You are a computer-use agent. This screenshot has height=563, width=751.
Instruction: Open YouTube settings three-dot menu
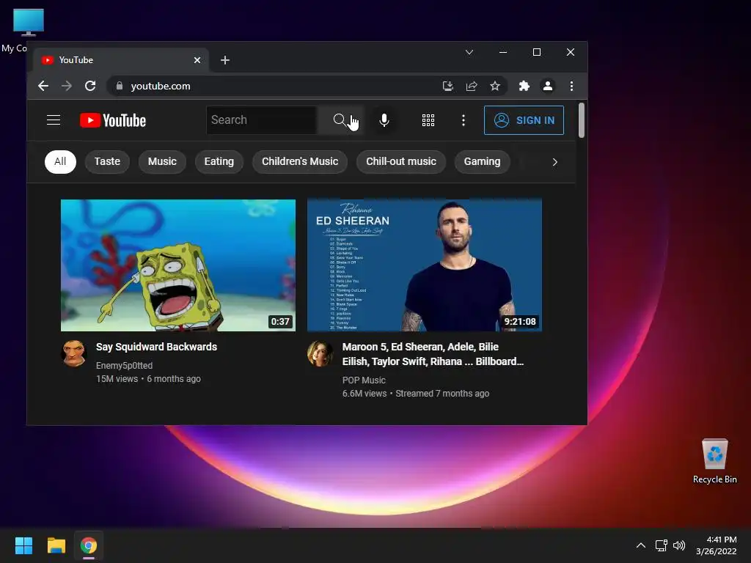click(464, 120)
